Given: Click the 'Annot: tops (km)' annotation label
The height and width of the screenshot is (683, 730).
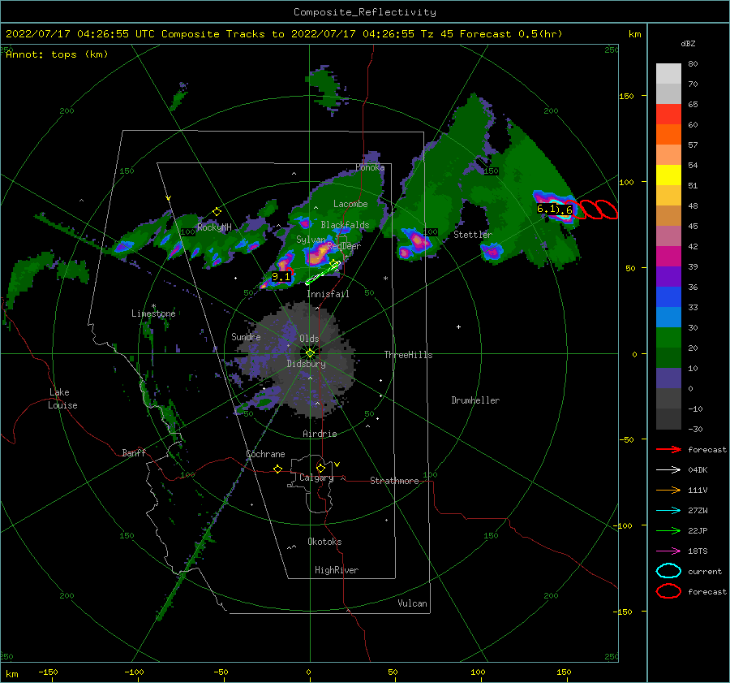Looking at the screenshot, I should click(x=57, y=54).
